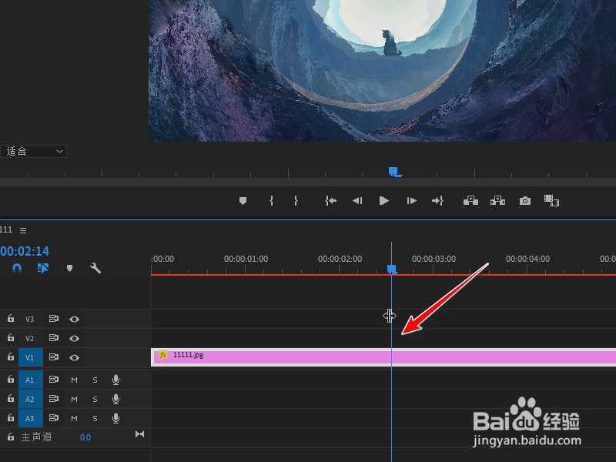Toggle sync lock on A1
Screen dimensions: 616x462
point(54,380)
